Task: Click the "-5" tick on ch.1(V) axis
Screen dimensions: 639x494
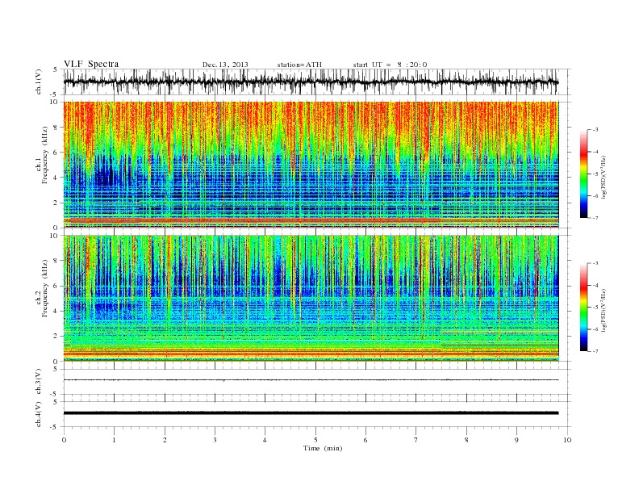Action: (54, 94)
